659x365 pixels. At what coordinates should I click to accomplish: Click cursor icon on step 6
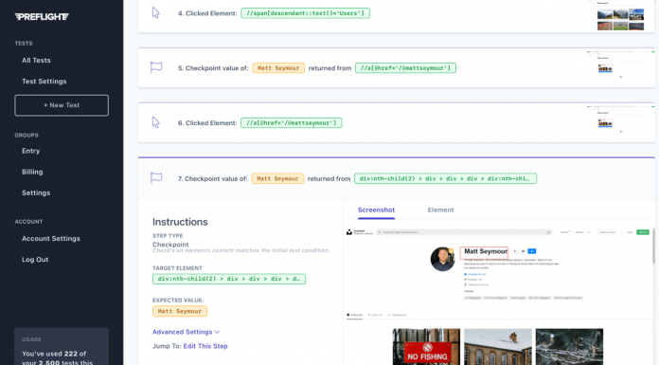pyautogui.click(x=156, y=122)
